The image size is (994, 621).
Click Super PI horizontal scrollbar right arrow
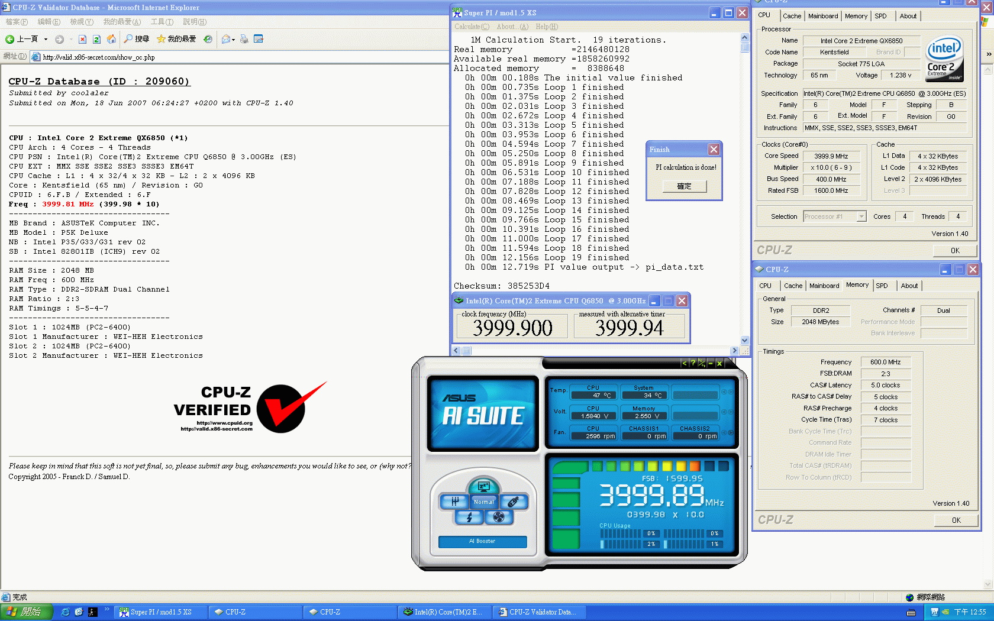click(x=735, y=351)
